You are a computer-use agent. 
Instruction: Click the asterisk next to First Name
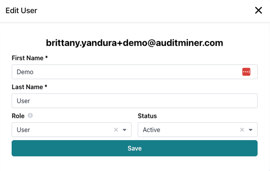(x=46, y=58)
